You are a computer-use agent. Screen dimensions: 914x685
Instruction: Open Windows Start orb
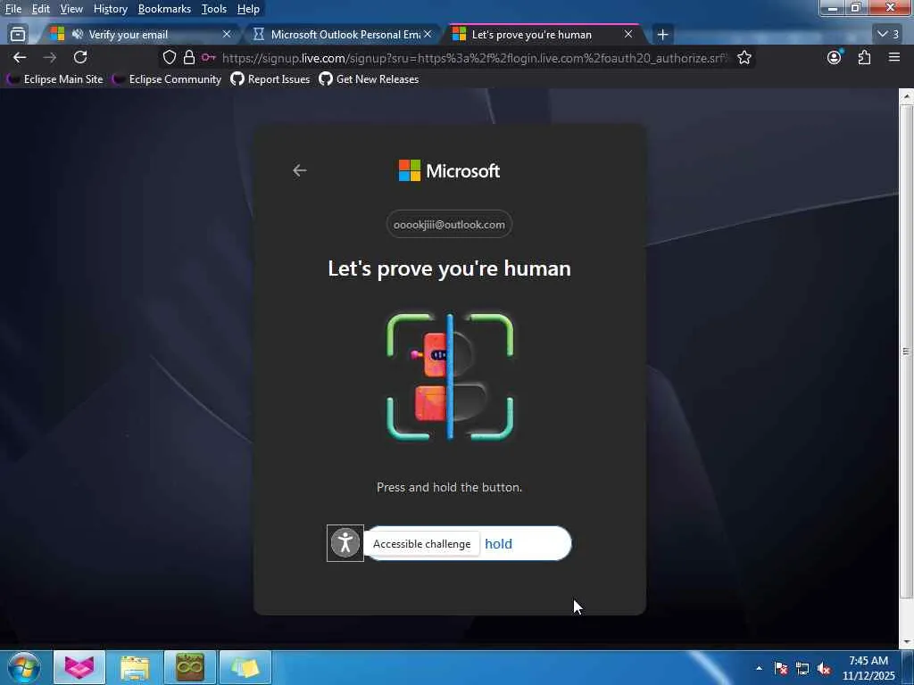23,667
